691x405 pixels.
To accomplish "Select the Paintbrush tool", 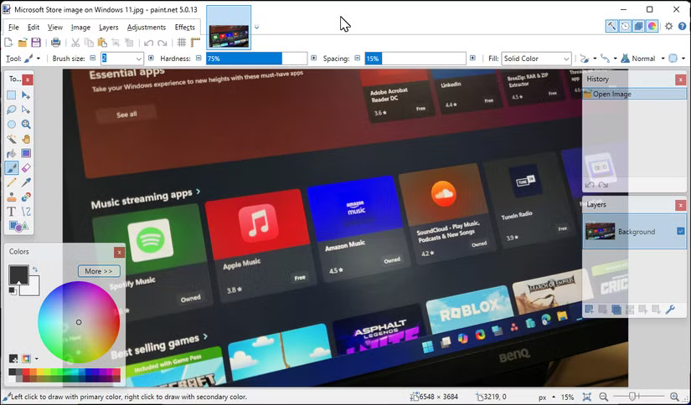I will [x=12, y=167].
